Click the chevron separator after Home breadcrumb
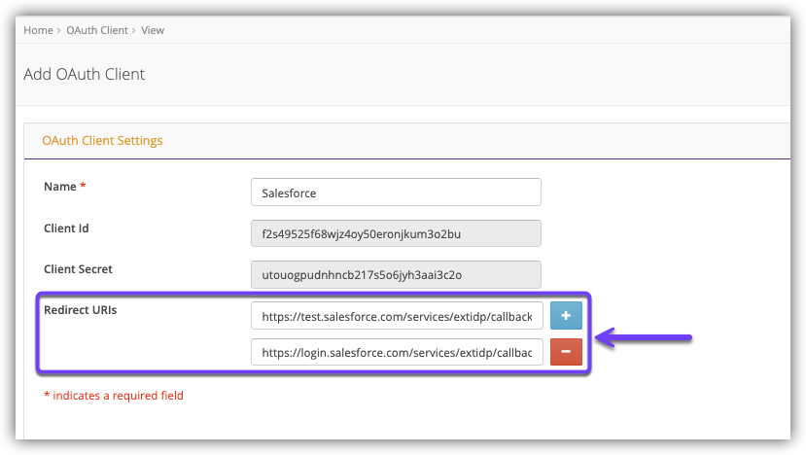The width and height of the screenshot is (806, 455). click(x=59, y=30)
